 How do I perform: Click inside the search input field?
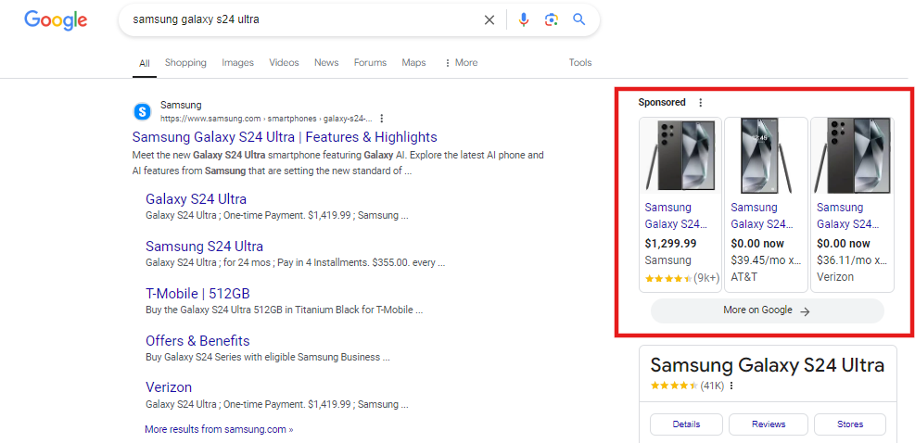[x=303, y=19]
